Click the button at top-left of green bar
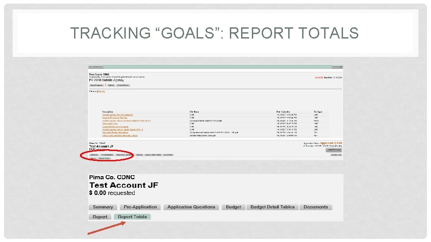This screenshot has width=431, height=242. 96,67
